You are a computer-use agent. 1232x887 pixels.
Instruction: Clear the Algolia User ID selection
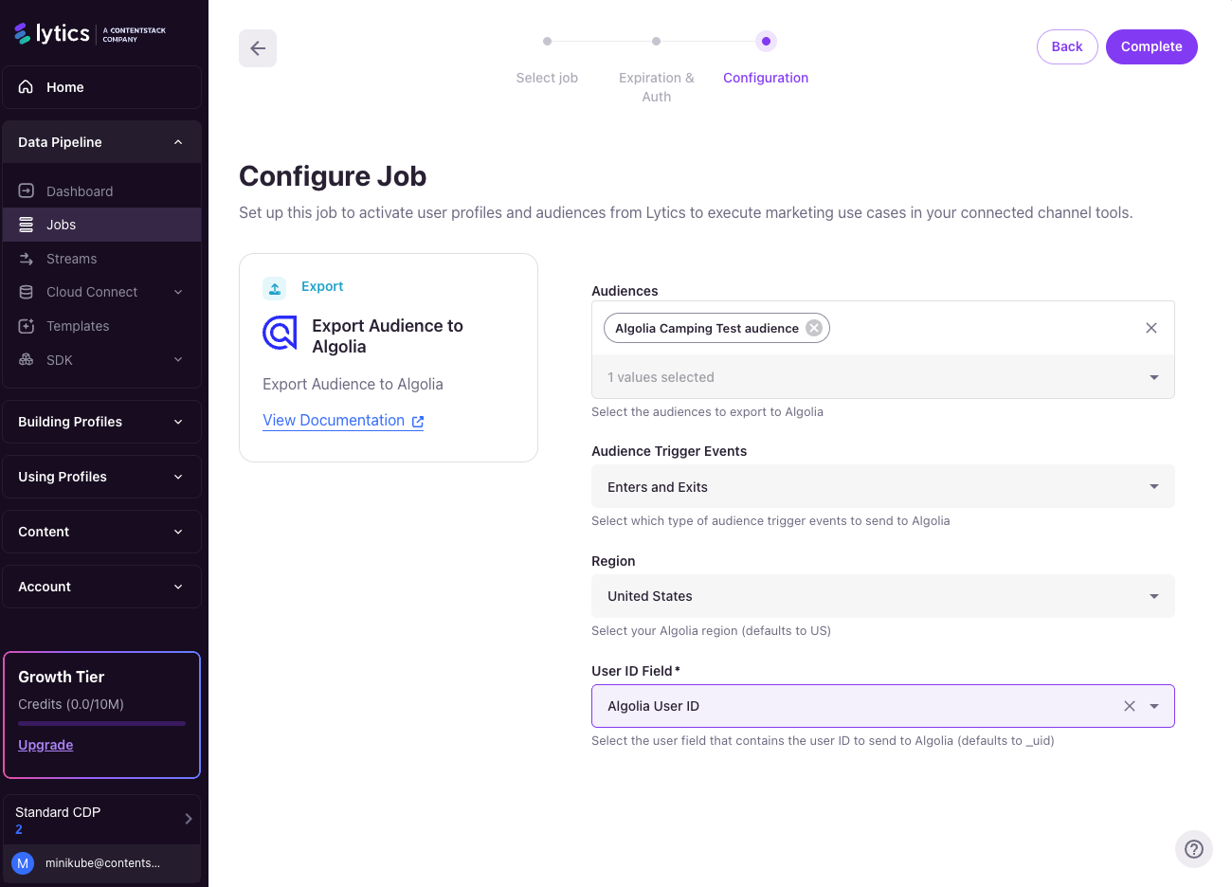(1130, 706)
